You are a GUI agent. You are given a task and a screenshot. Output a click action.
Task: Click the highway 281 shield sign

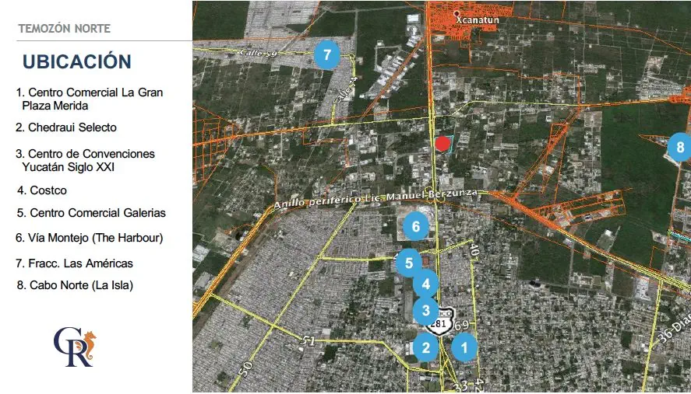pyautogui.click(x=441, y=323)
